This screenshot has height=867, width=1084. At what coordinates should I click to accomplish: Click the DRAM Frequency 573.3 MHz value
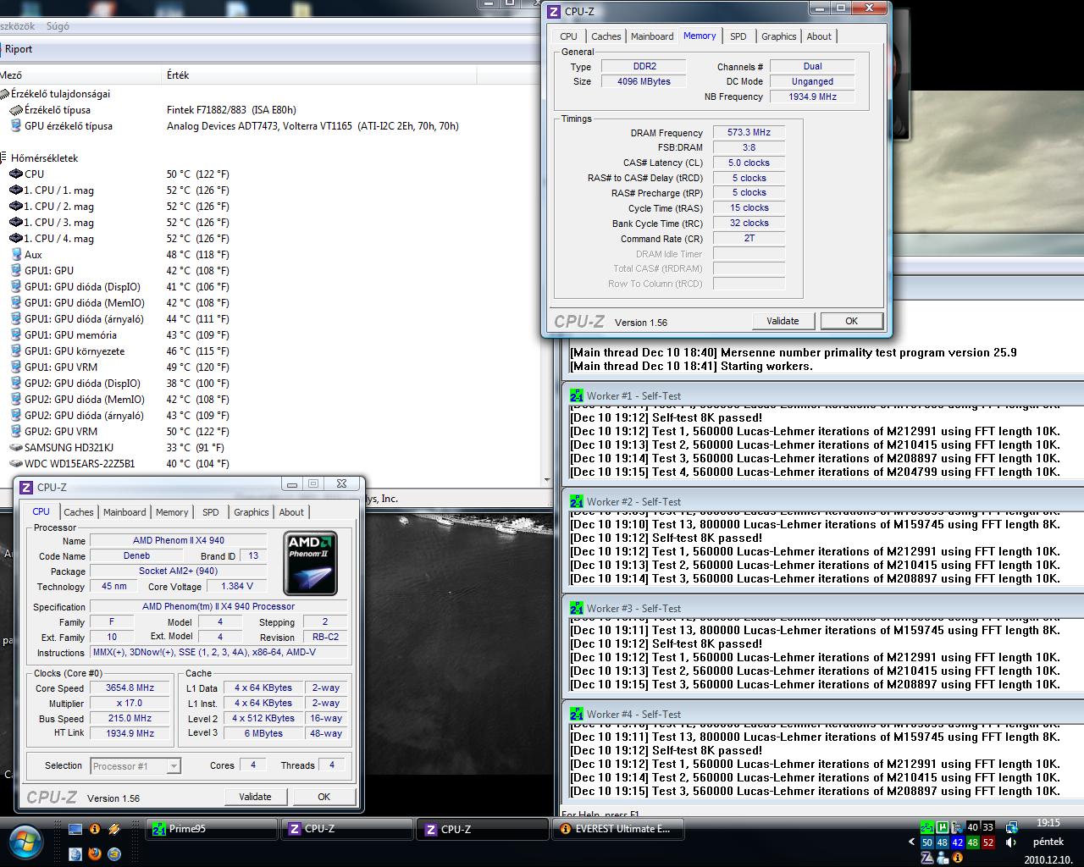pos(749,133)
